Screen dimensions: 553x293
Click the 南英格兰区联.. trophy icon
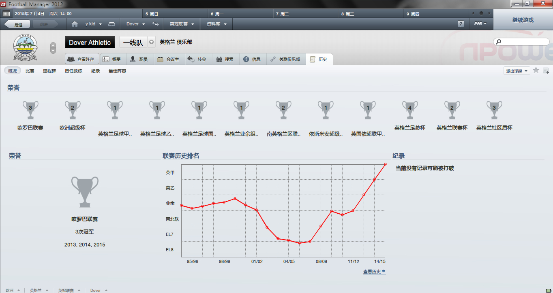[x=283, y=110]
